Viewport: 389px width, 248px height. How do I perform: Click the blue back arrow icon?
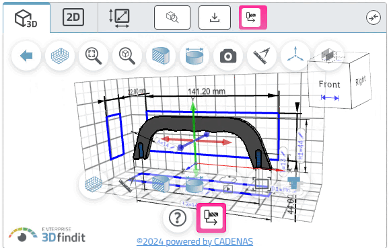pyautogui.click(x=26, y=56)
